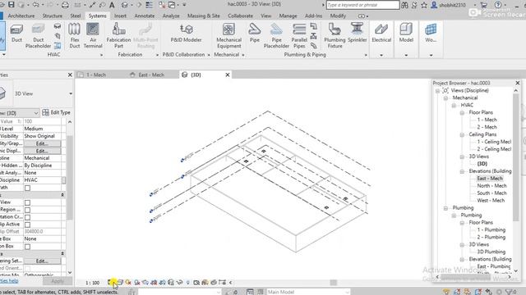Open the Insert ribbon tab

tap(120, 16)
